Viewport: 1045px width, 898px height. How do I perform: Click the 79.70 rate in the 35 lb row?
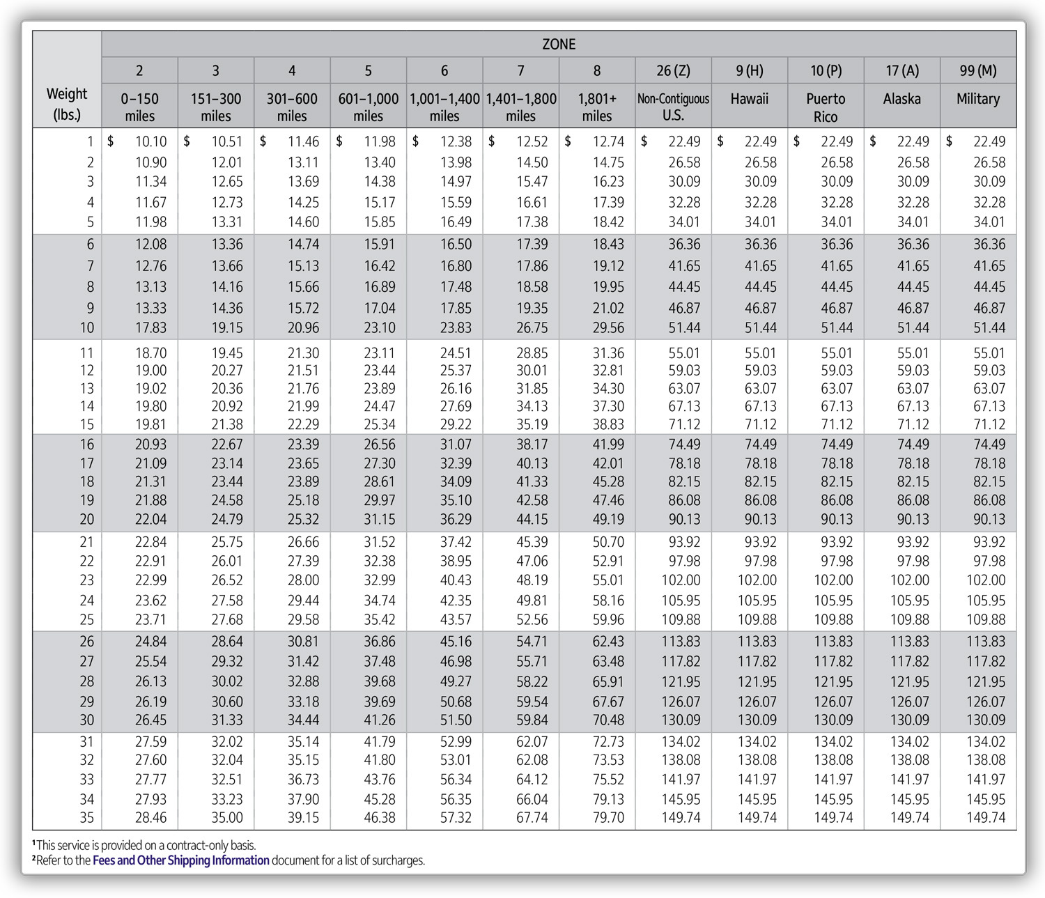[x=608, y=817]
